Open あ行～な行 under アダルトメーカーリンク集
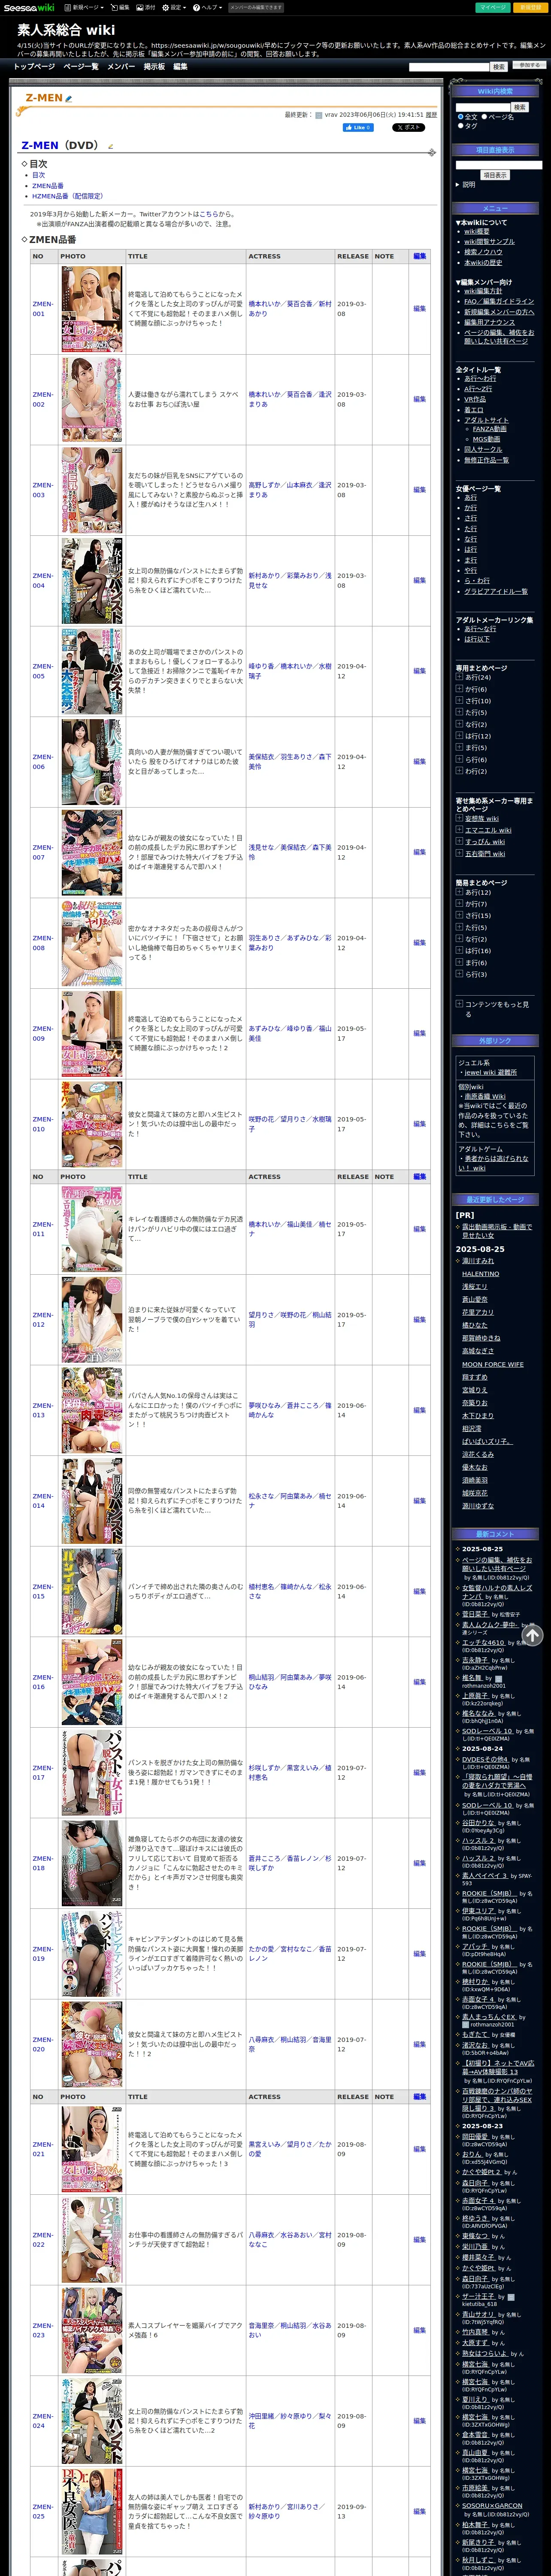 (480, 629)
